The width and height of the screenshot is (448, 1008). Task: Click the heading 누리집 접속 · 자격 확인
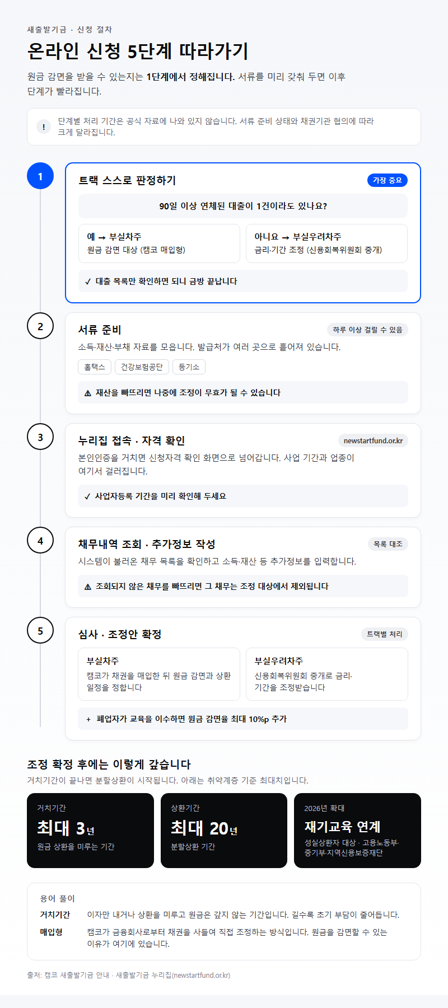(x=132, y=440)
